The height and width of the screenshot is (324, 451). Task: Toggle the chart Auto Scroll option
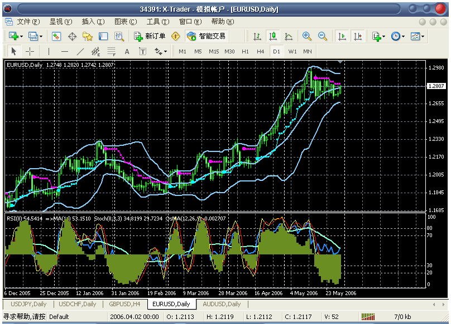tap(342, 36)
